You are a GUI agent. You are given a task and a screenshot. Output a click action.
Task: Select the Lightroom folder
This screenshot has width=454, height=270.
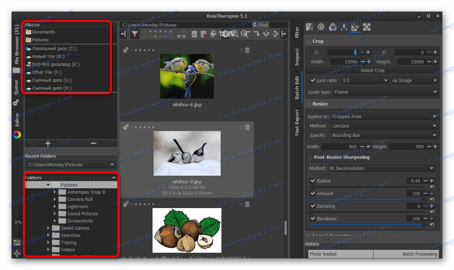tap(78, 206)
